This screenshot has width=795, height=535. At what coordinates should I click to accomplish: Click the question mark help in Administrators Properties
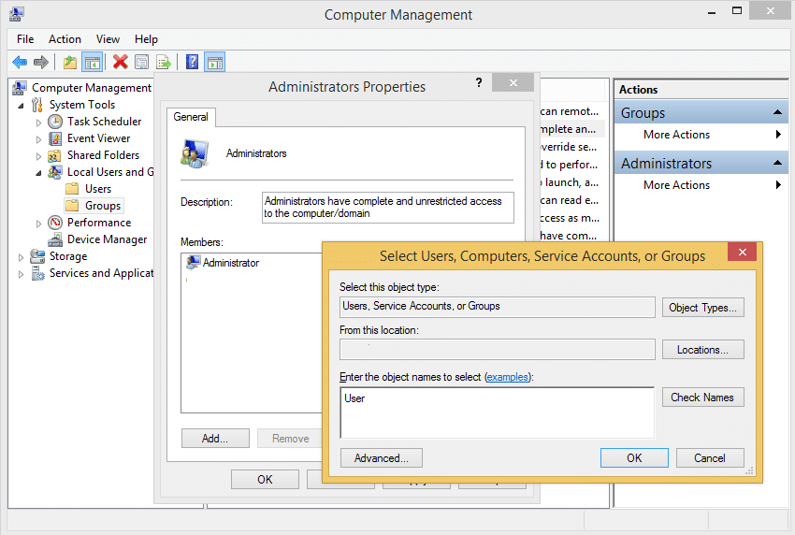(479, 82)
